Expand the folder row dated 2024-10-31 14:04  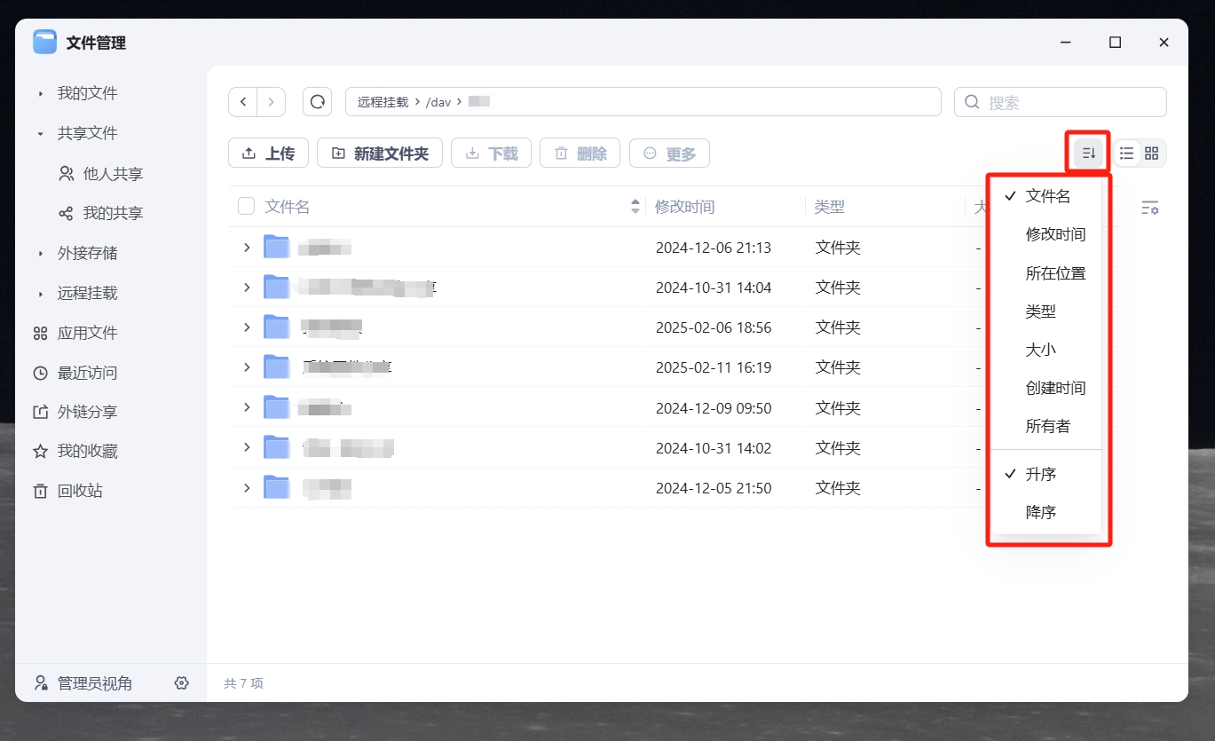(247, 288)
